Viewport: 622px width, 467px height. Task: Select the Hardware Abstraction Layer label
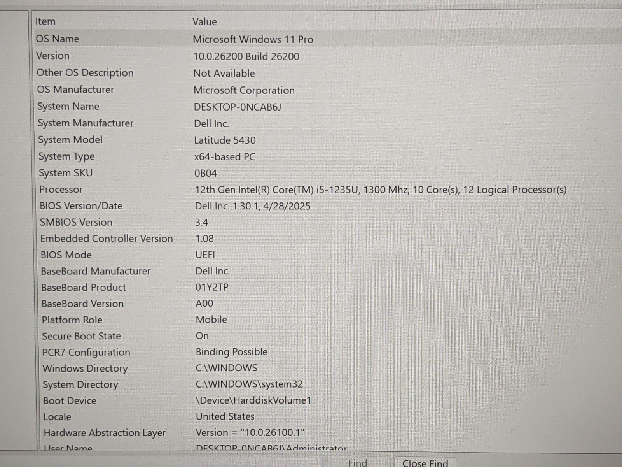(x=105, y=433)
